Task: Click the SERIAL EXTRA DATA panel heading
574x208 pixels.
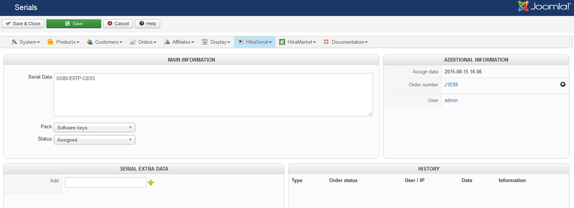Action: pyautogui.click(x=144, y=168)
